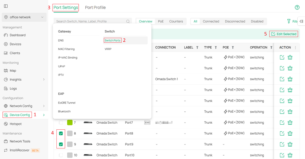Switch to the Port Profile tab

95,7
